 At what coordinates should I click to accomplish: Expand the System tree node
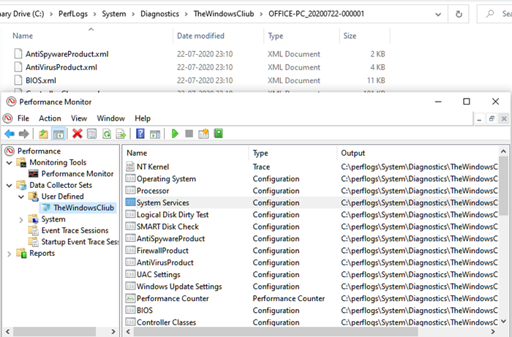coord(21,219)
